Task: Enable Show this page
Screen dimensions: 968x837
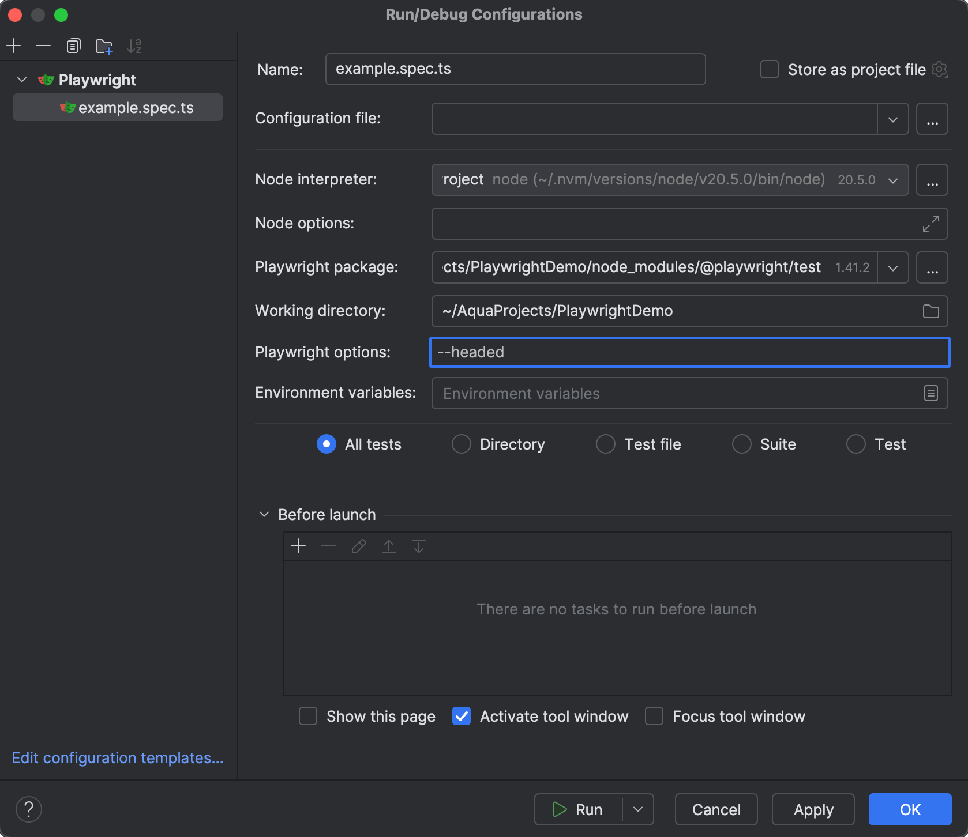Action: [x=308, y=716]
